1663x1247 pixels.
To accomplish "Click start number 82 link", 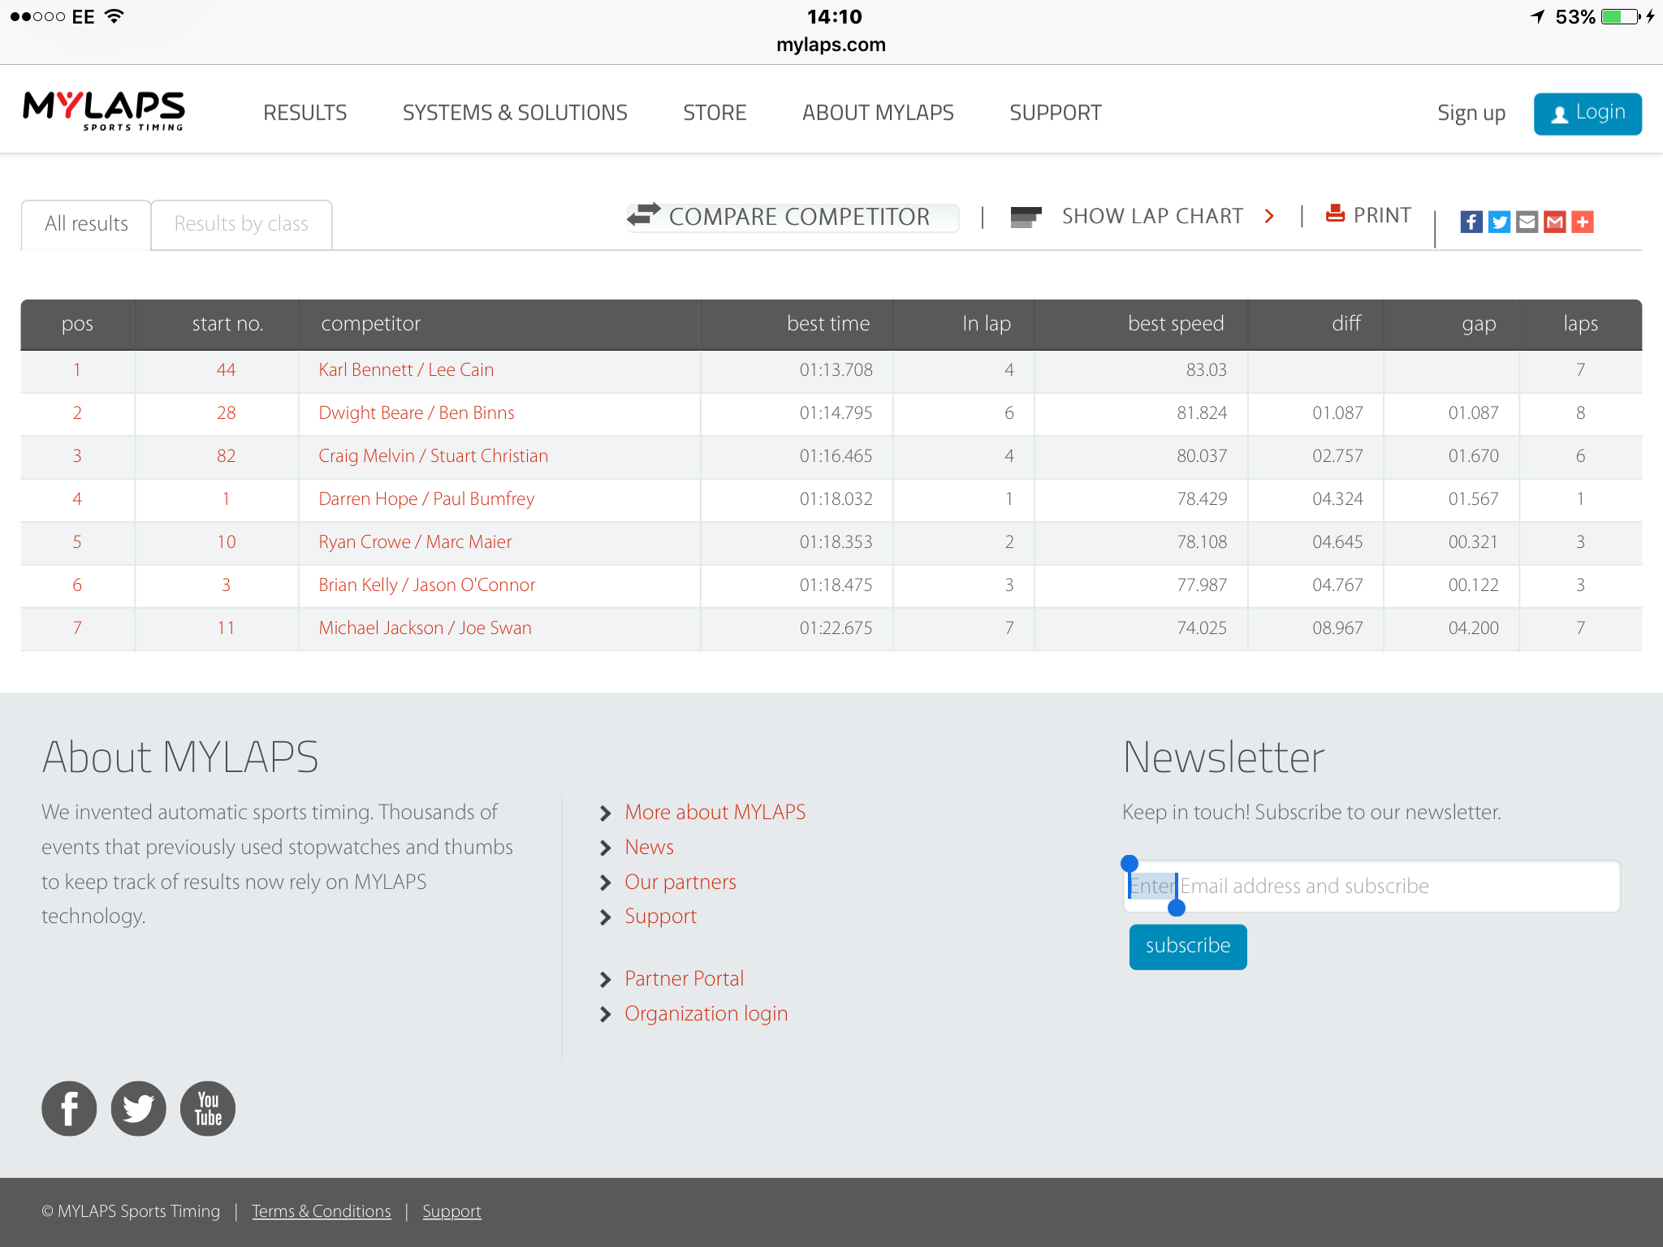I will (226, 456).
